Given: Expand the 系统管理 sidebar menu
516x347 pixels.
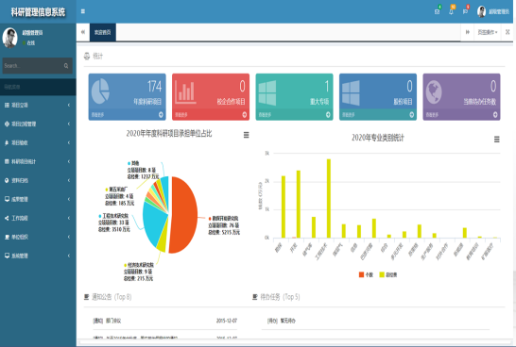Looking at the screenshot, I should tap(38, 256).
